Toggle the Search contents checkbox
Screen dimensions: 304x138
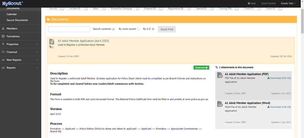(x=113, y=29)
